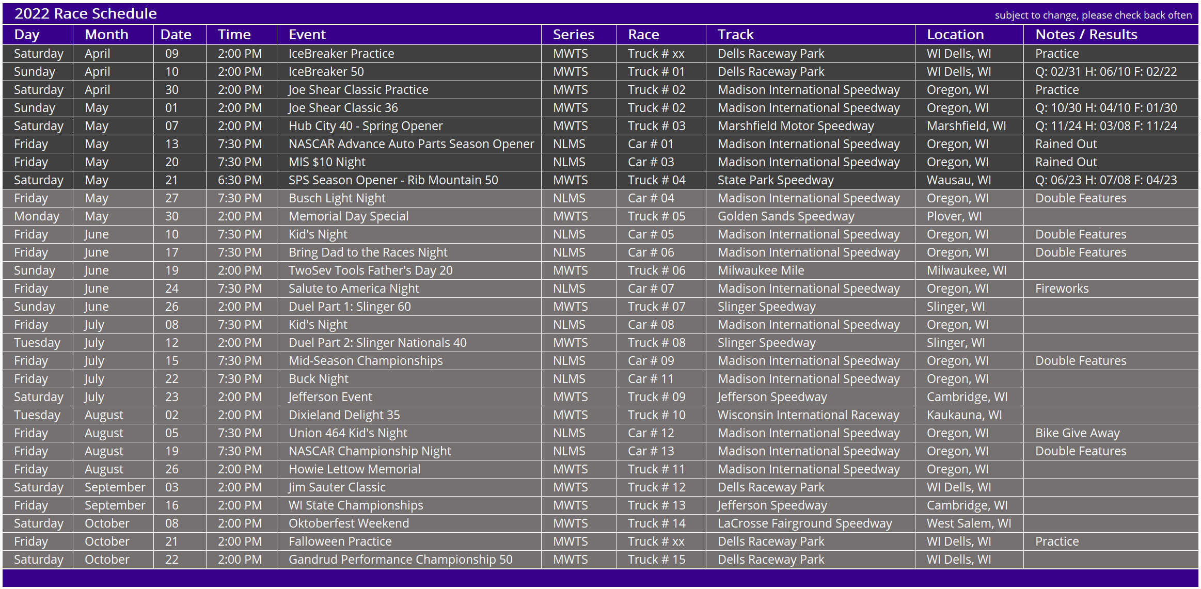This screenshot has height=589, width=1201.
Task: Click 'Rained Out' note for May 13
Action: [1066, 144]
